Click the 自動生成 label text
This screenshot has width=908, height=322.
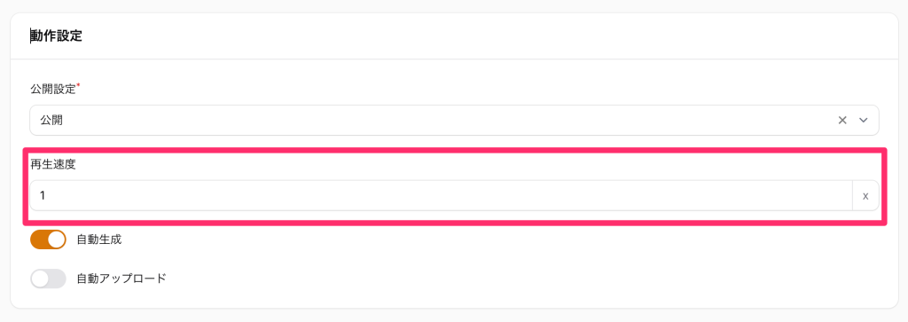(99, 240)
